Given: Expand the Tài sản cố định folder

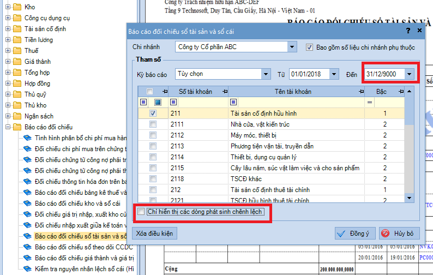Looking at the screenshot, I should 8,29.
